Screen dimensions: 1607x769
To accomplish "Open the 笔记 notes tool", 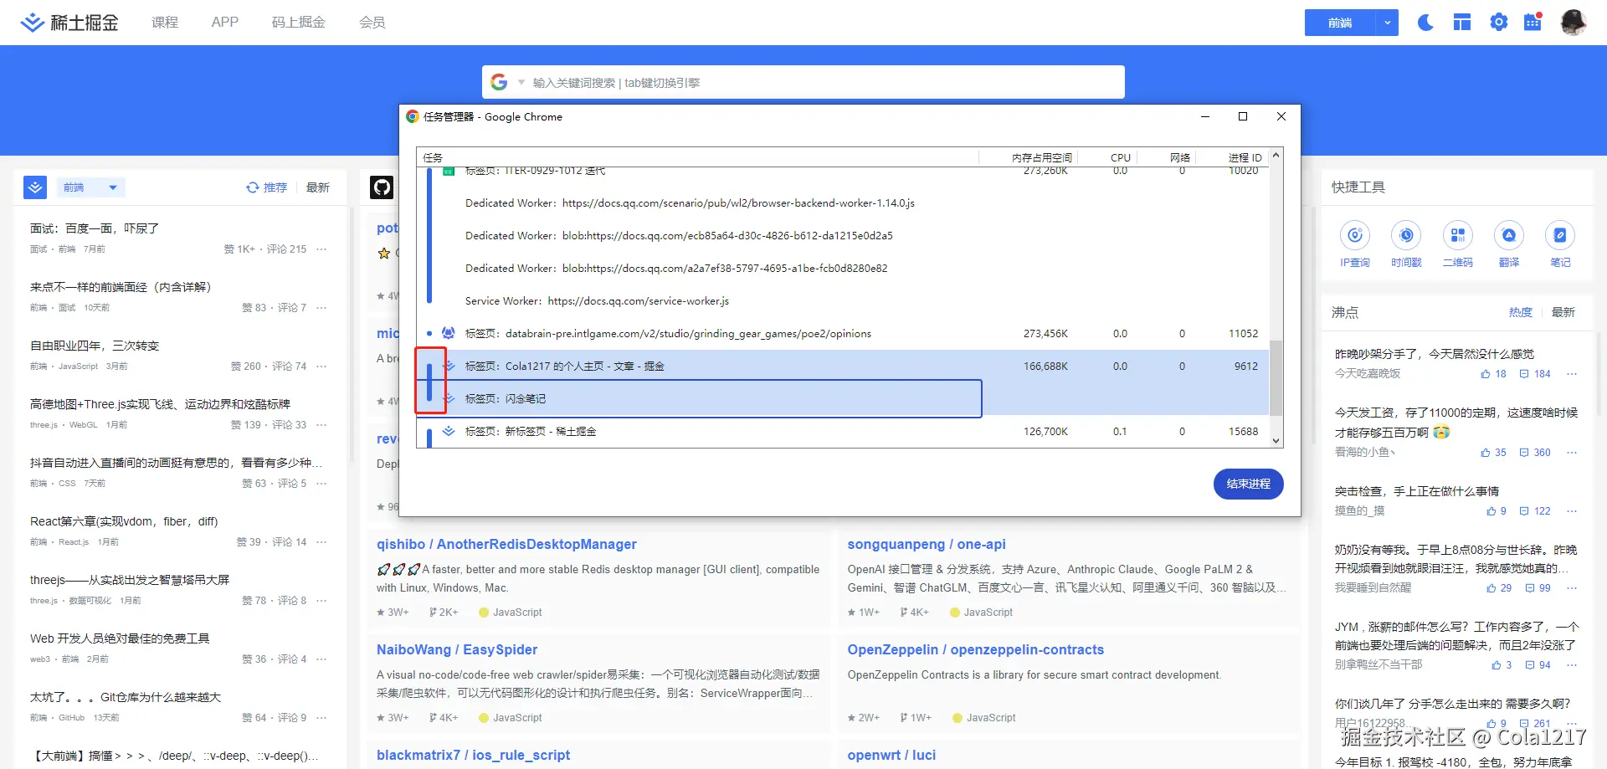I will (x=1560, y=236).
